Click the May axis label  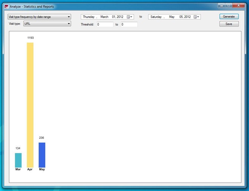click(x=42, y=169)
